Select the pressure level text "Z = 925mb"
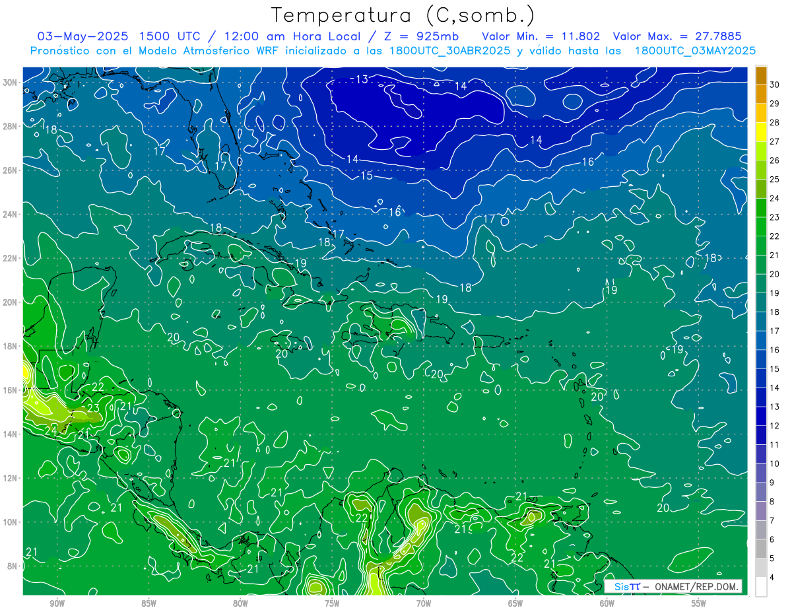Viewport: 792px width, 612px height. click(420, 36)
